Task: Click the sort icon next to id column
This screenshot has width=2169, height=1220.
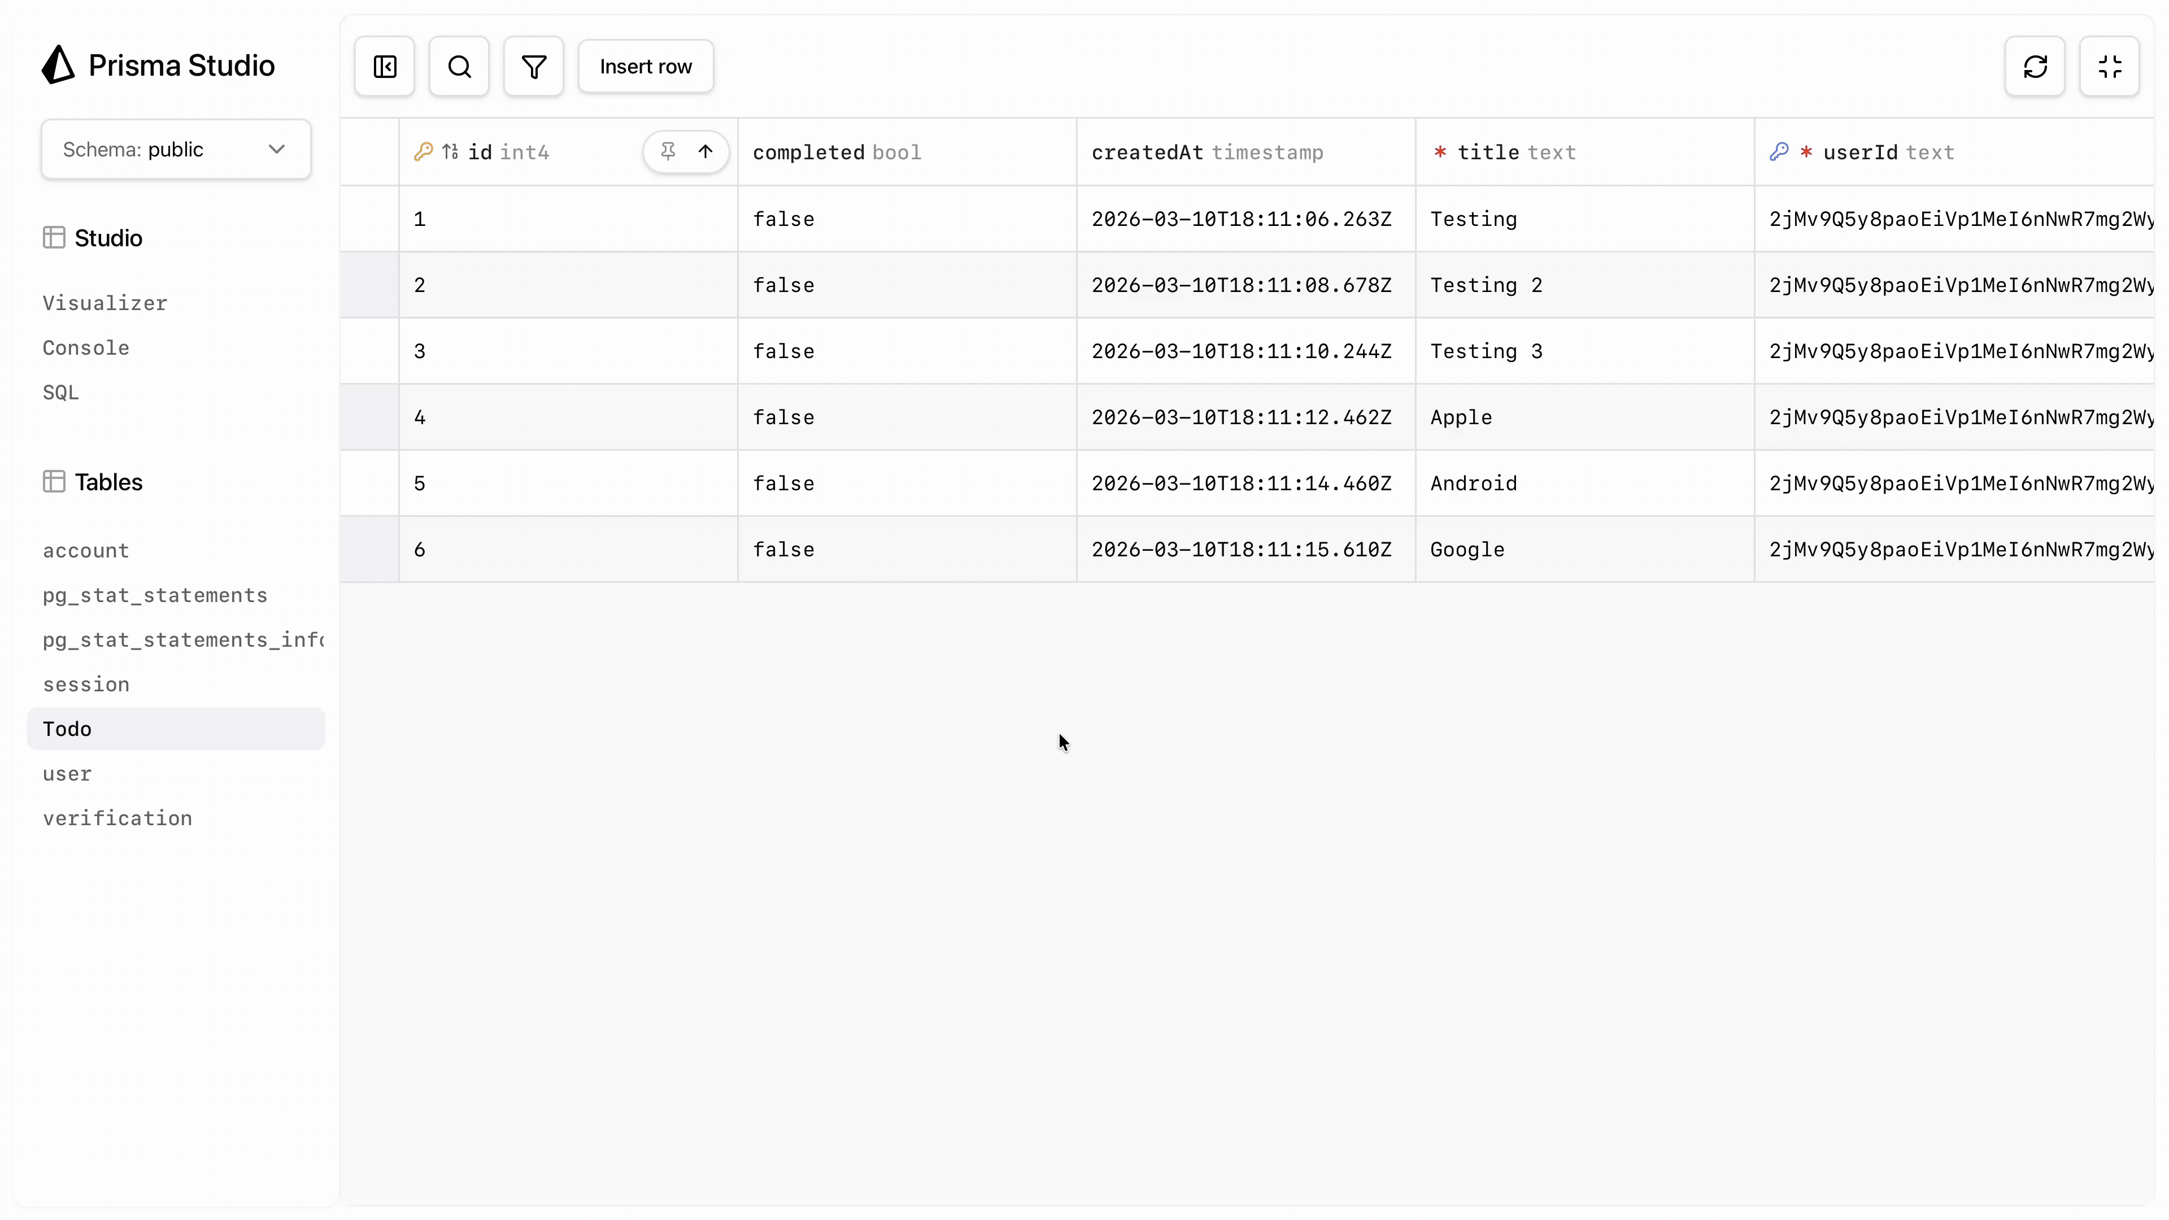Action: pos(451,152)
